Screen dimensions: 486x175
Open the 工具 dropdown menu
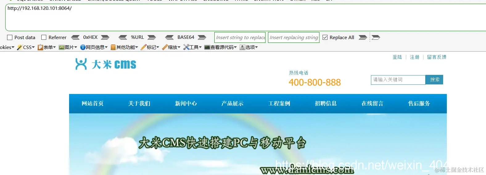pyautogui.click(x=192, y=47)
